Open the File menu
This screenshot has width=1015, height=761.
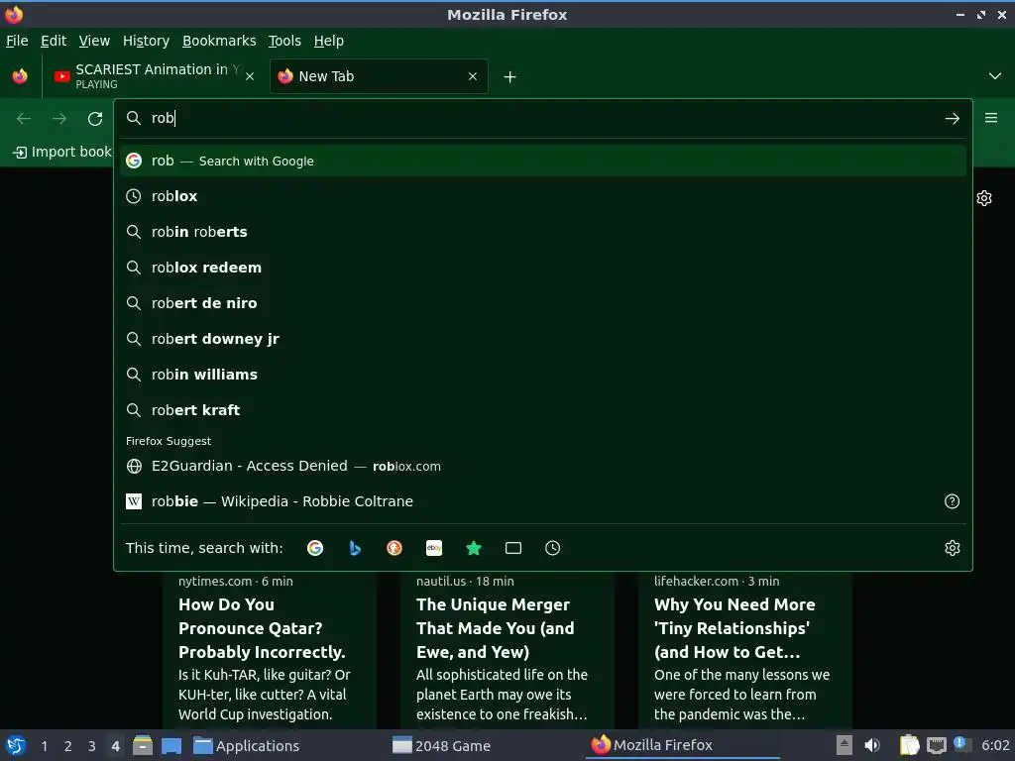coord(17,41)
